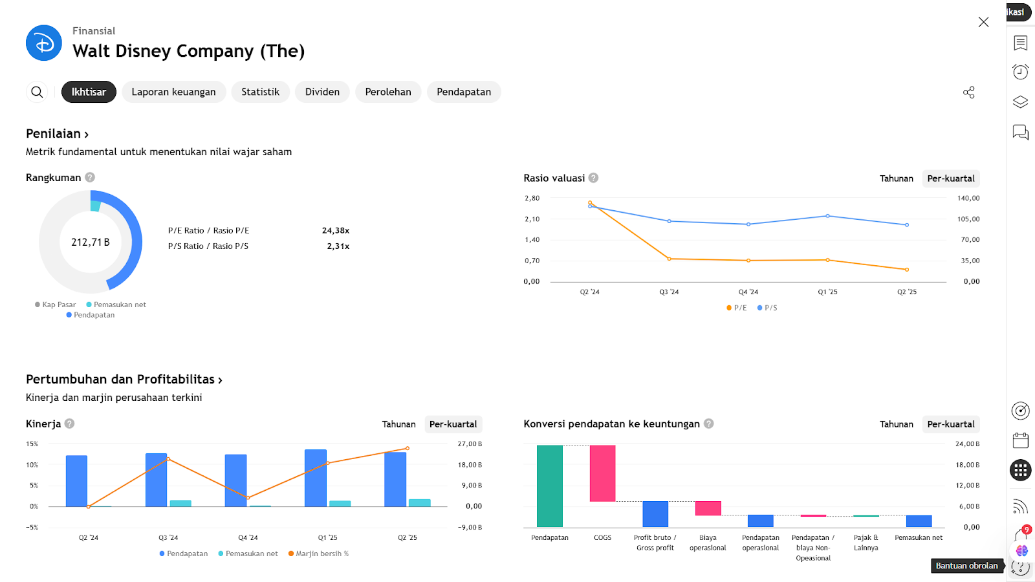Open the notification bell with badge

1020,535
